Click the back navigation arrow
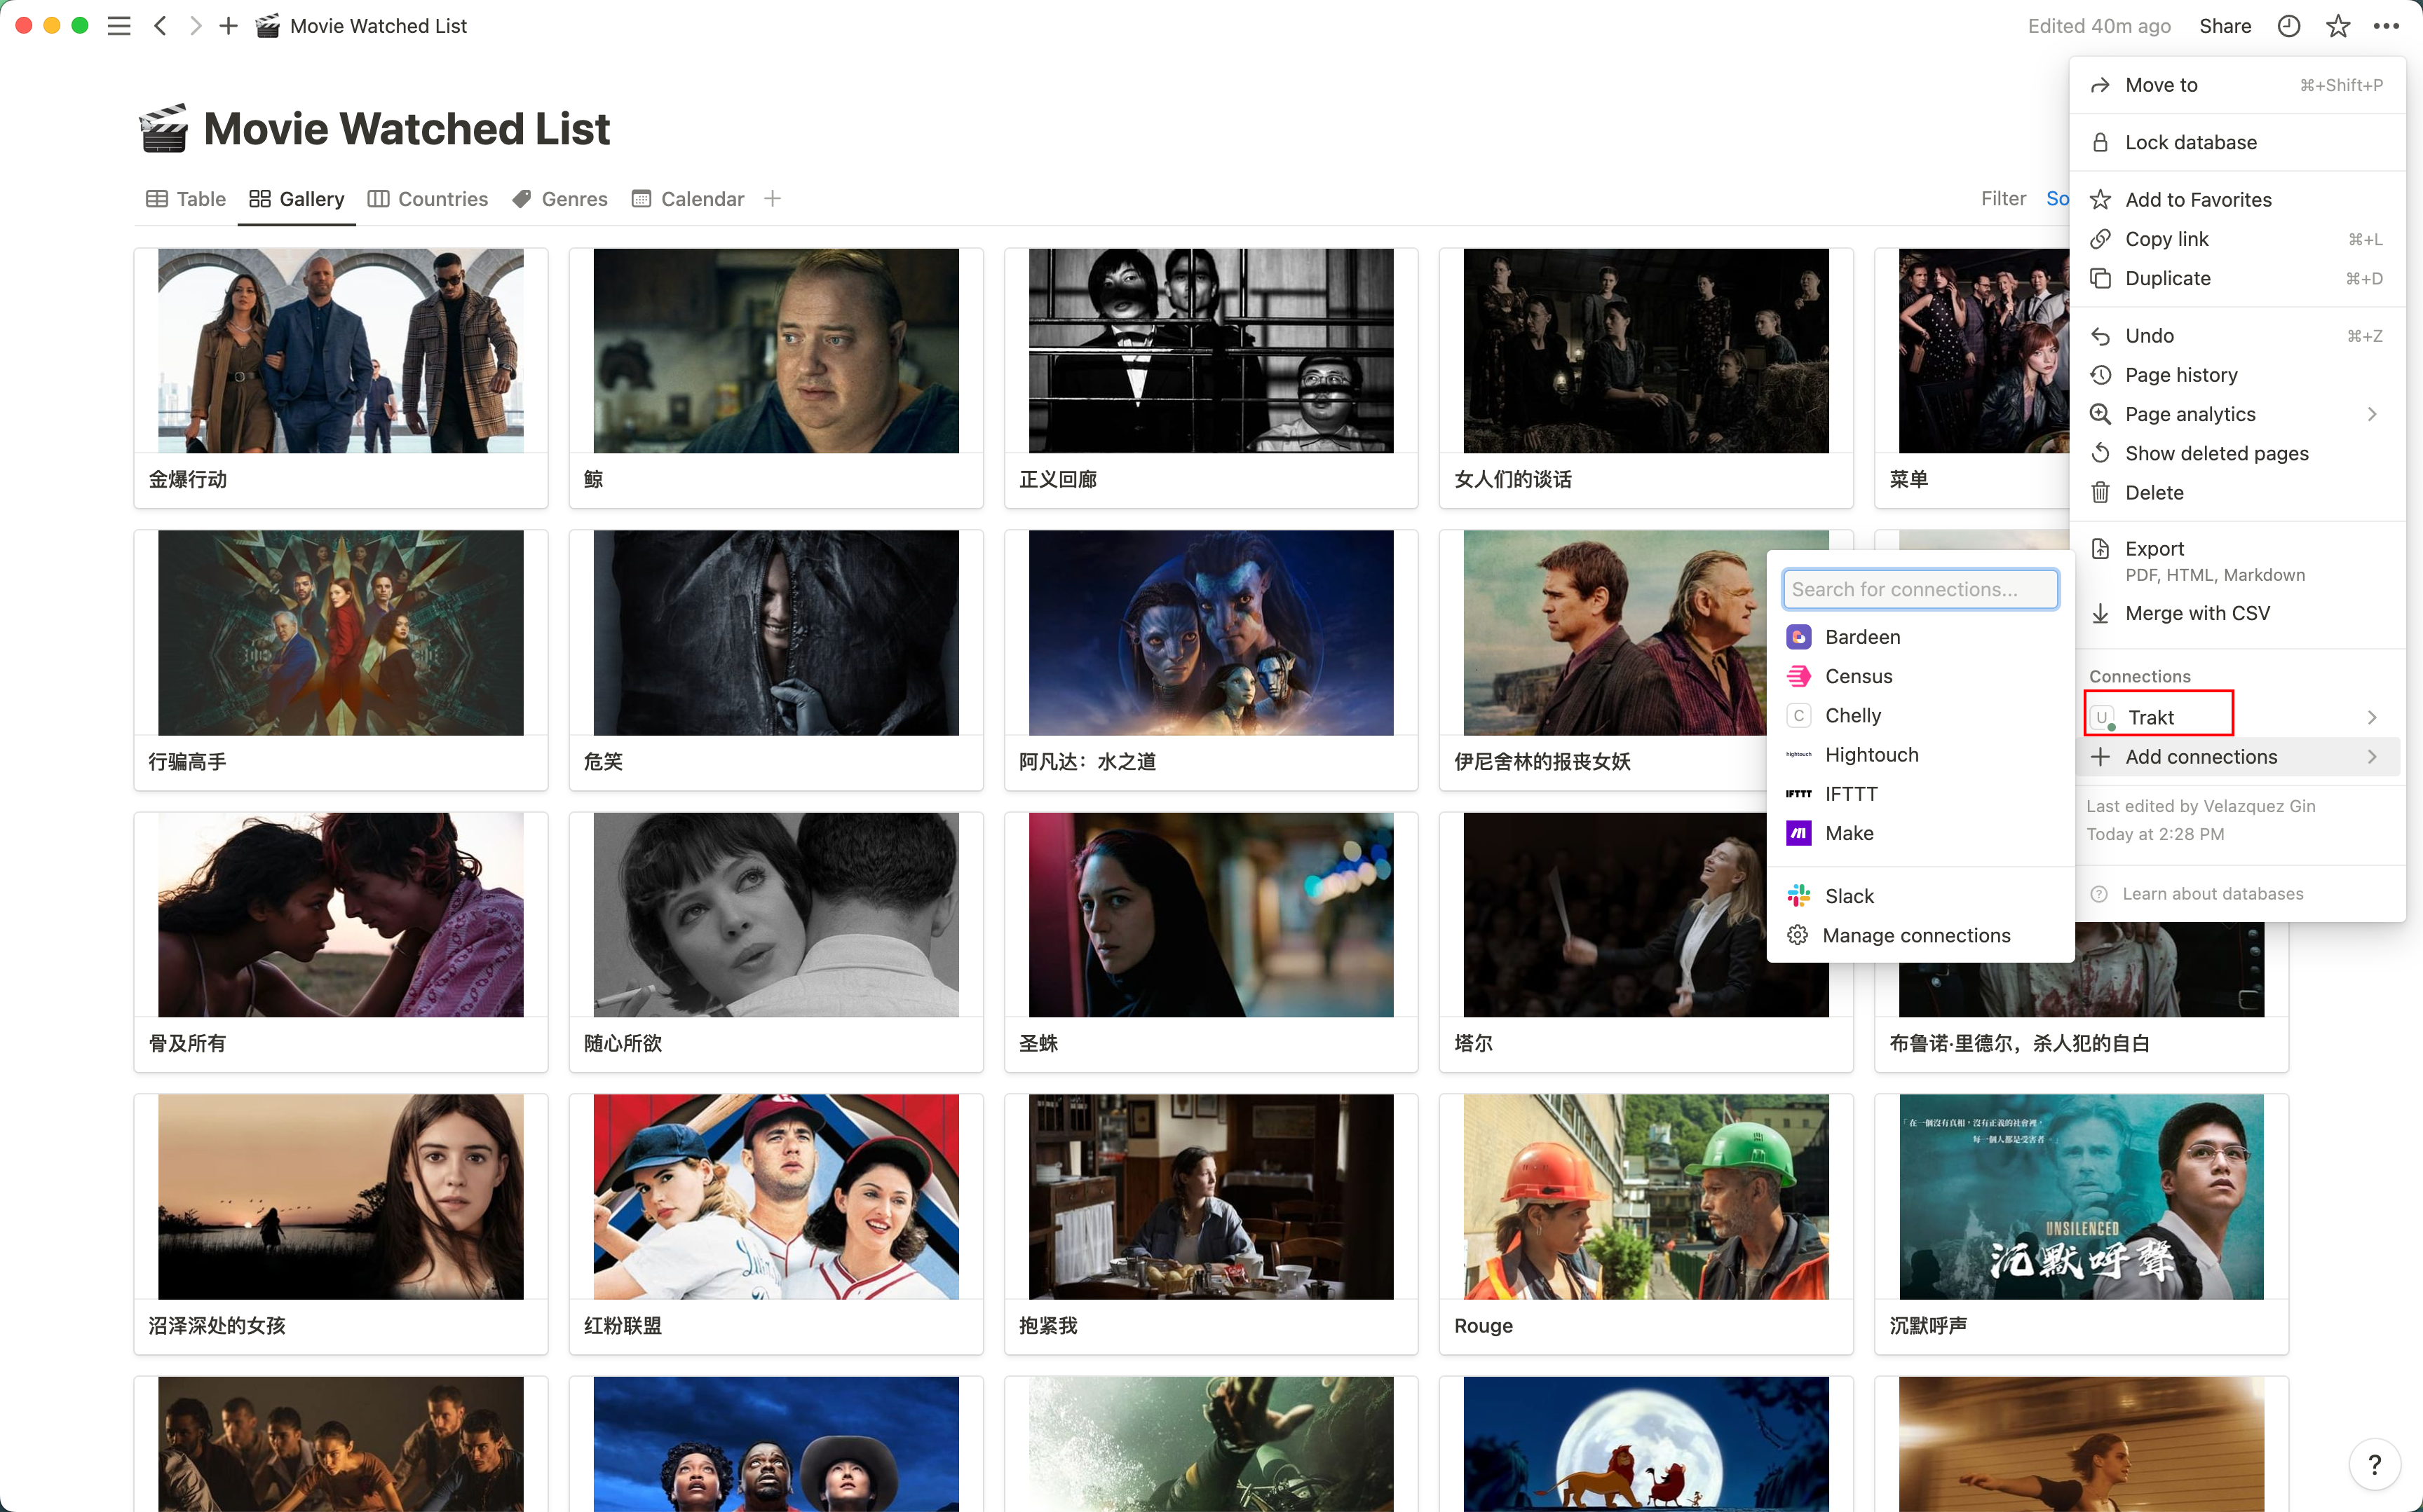The image size is (2423, 1512). 160,26
